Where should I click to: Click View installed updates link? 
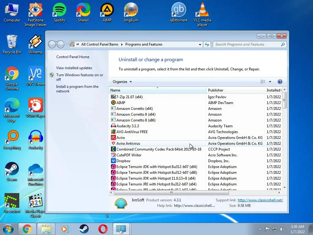pyautogui.click(x=74, y=68)
